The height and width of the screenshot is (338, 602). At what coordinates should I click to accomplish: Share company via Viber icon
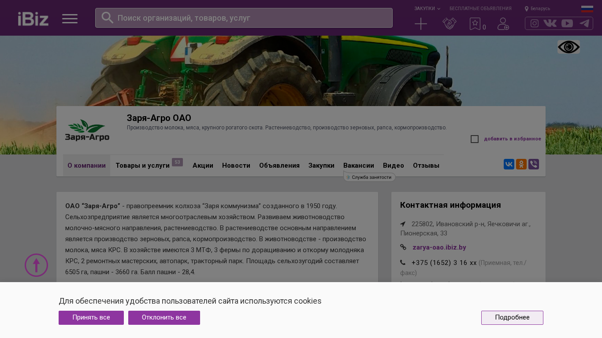click(x=534, y=164)
